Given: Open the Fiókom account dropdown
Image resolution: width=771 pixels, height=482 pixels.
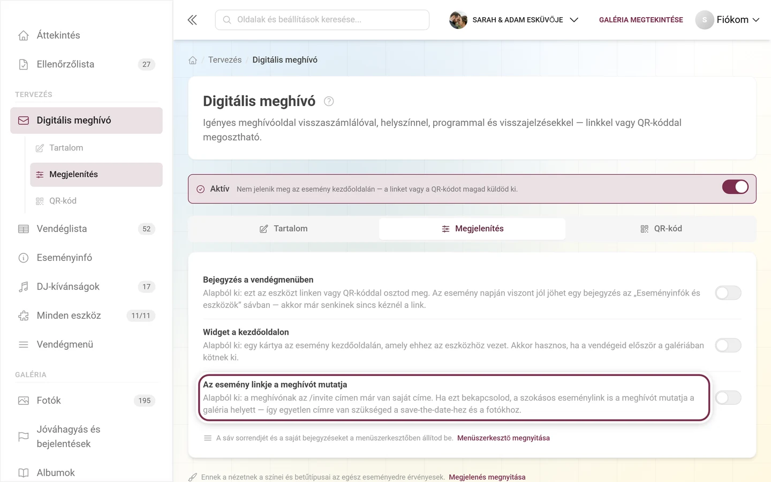Looking at the screenshot, I should coord(728,20).
